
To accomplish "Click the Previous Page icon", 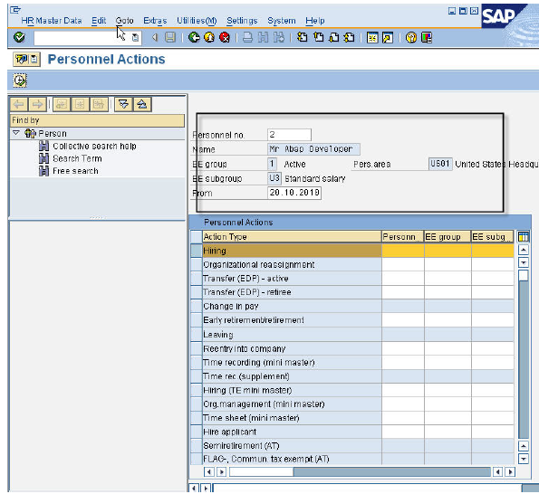I will (x=319, y=37).
